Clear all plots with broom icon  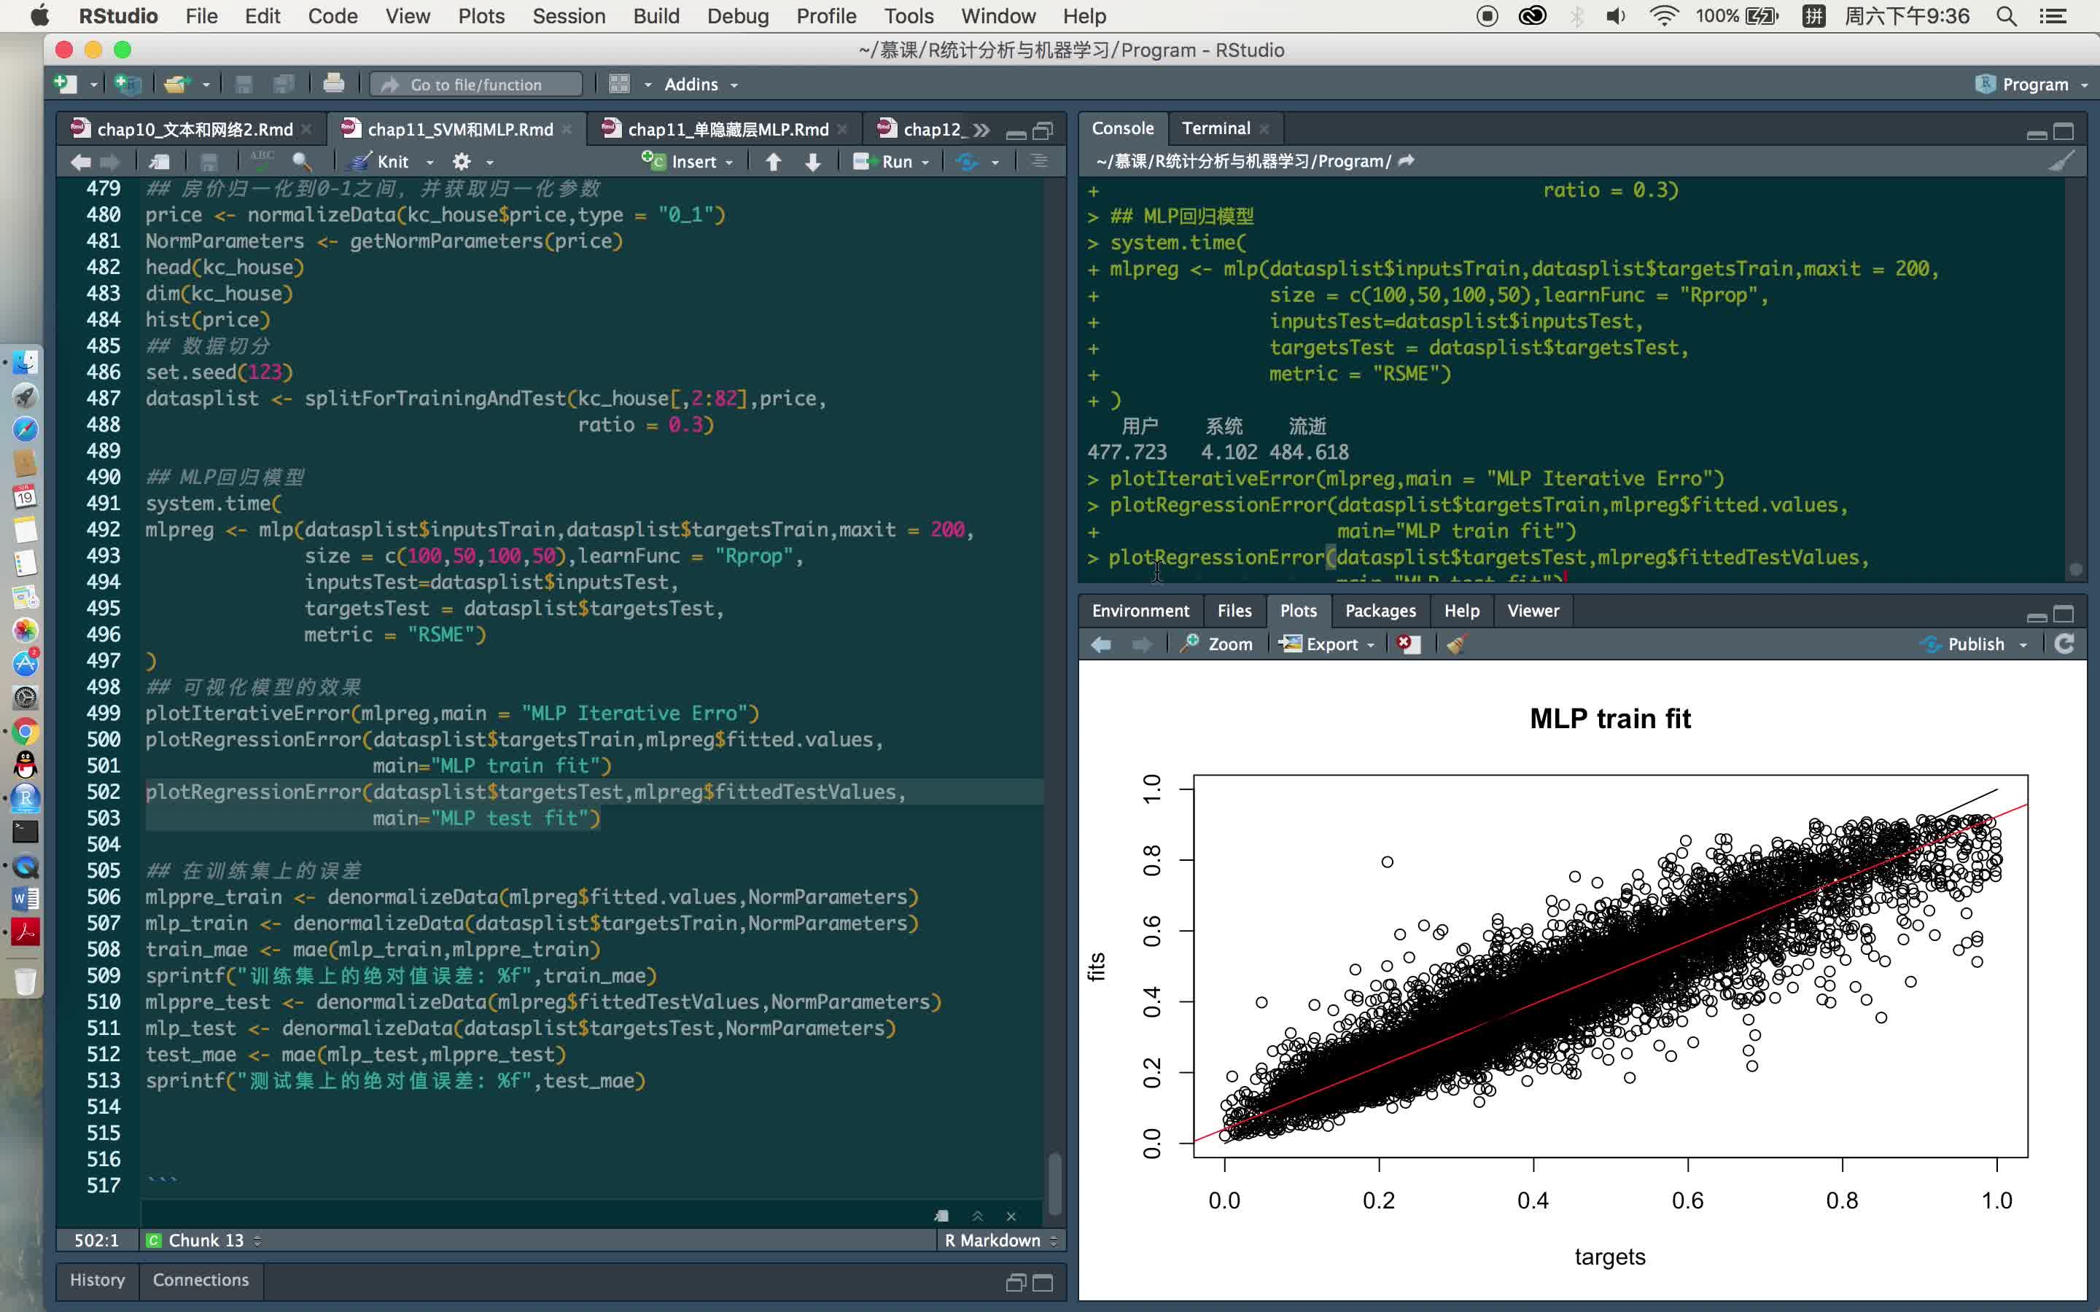[1456, 644]
